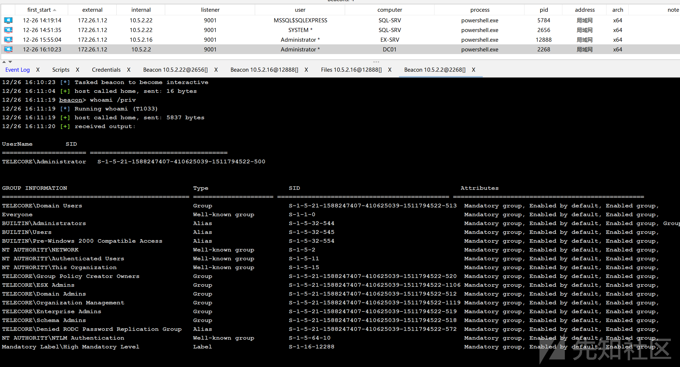Close Beacon 10.5.2.2@2268 tab
The width and height of the screenshot is (680, 367).
(x=474, y=70)
